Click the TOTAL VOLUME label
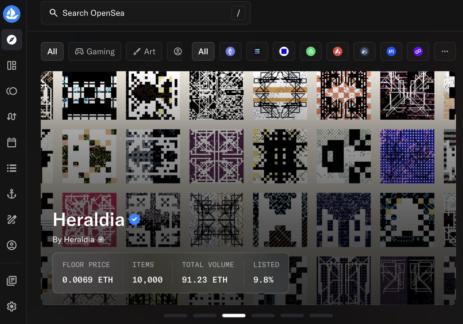Image resolution: width=463 pixels, height=324 pixels. (x=208, y=265)
